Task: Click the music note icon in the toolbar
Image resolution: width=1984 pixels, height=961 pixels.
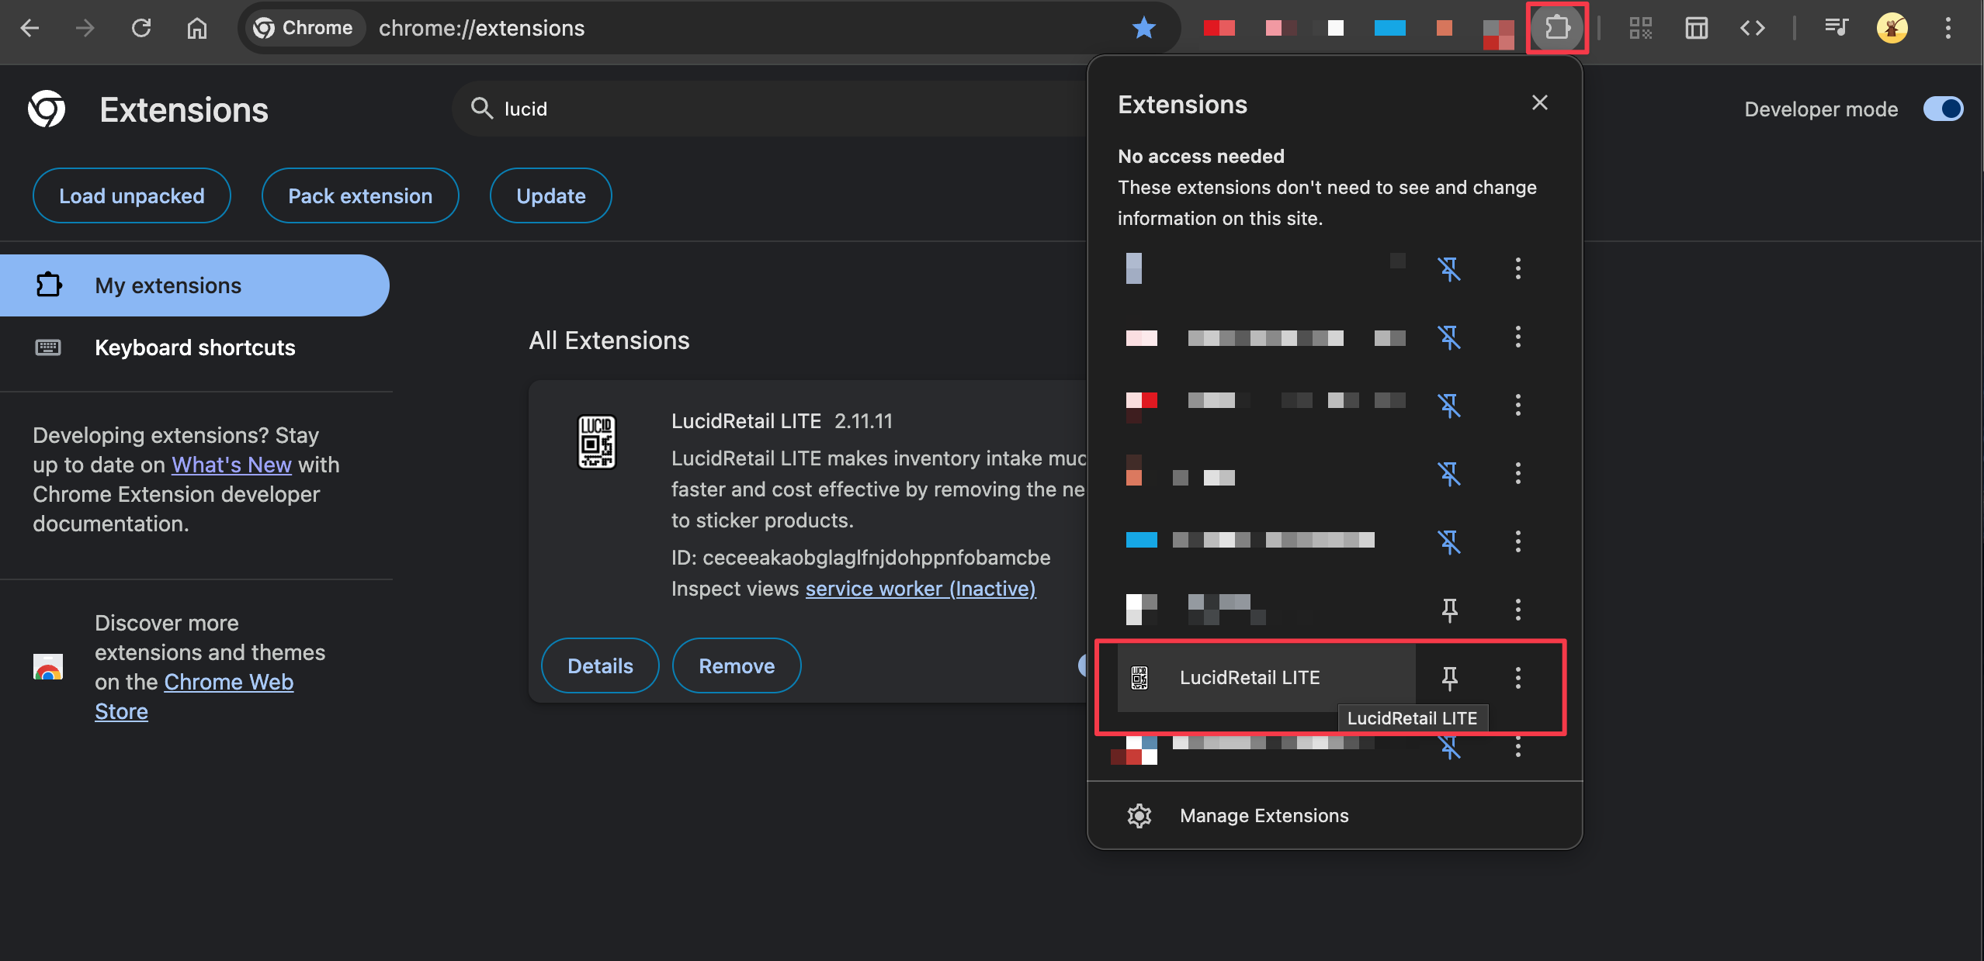Action: [1837, 28]
